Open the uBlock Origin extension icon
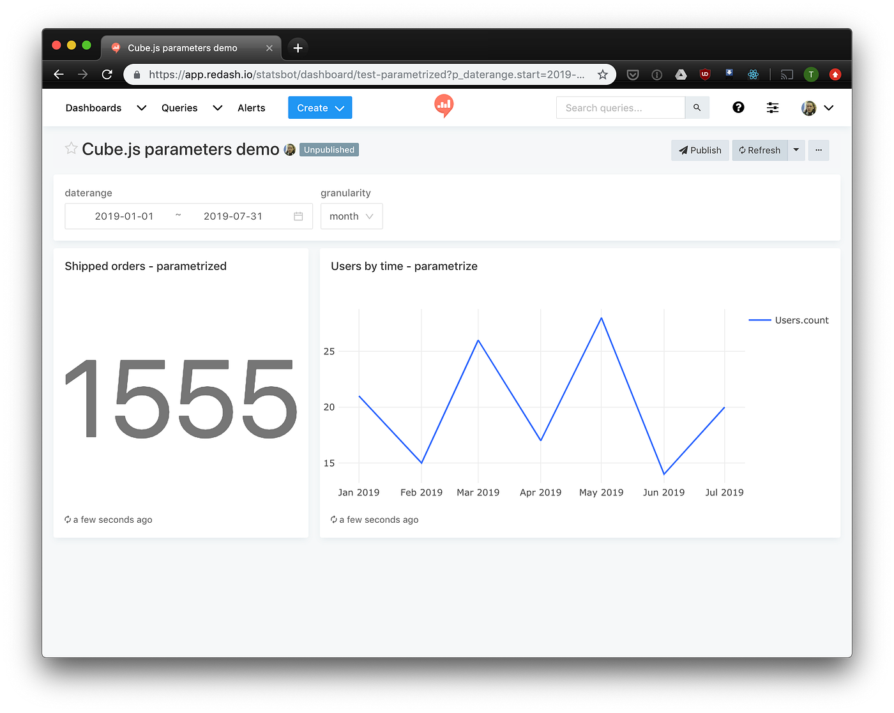Screen dimensions: 894x713 [x=704, y=74]
